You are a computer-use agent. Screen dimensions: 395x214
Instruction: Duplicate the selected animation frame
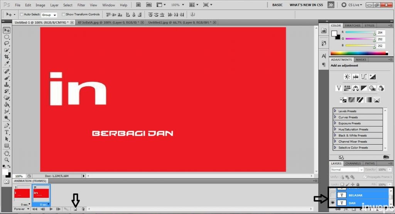[75, 209]
